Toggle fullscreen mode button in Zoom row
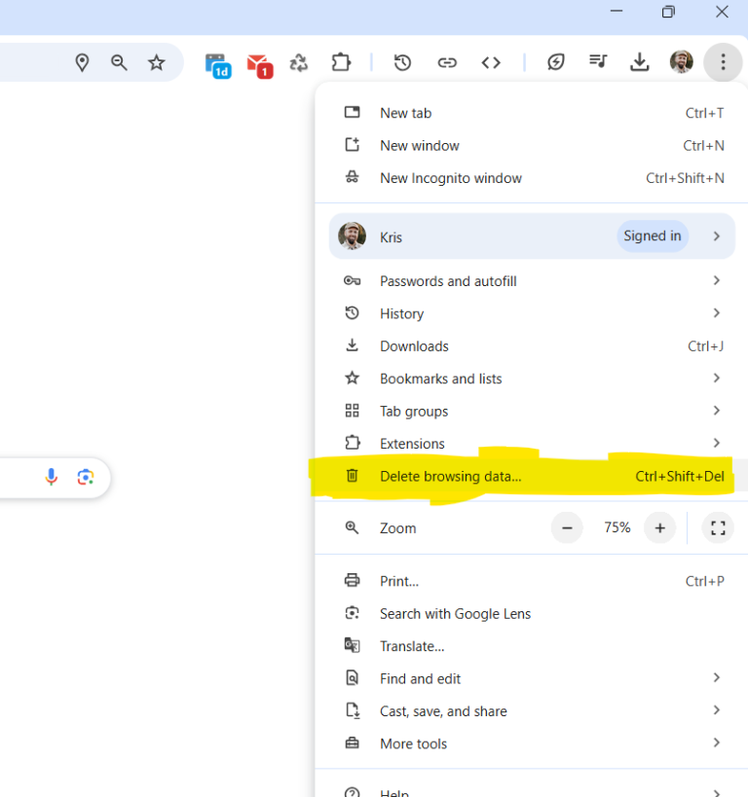 click(x=718, y=527)
